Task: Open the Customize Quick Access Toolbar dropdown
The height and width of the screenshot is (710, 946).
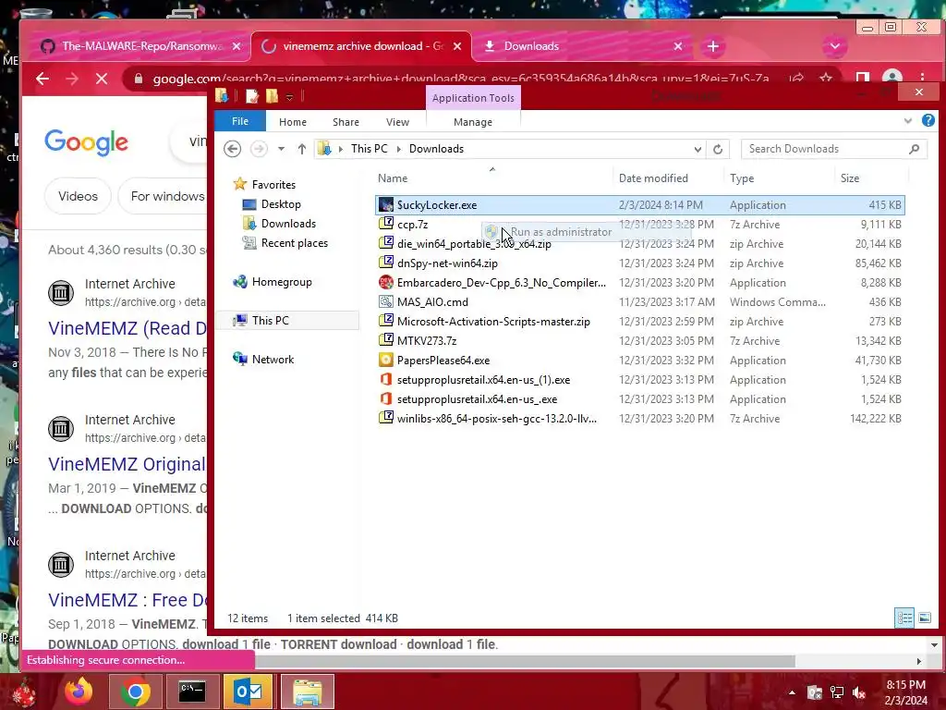Action: point(289,97)
